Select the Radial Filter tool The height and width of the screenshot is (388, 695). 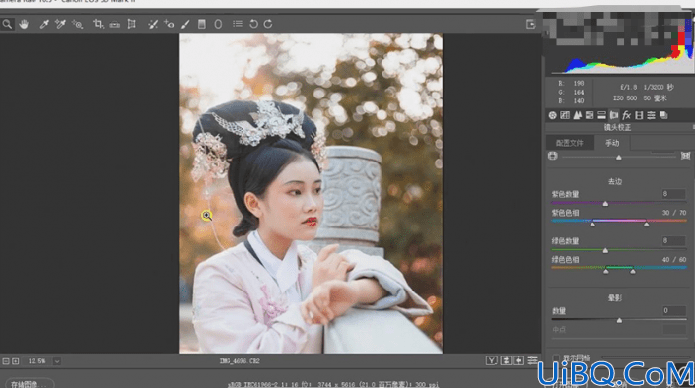pos(218,24)
